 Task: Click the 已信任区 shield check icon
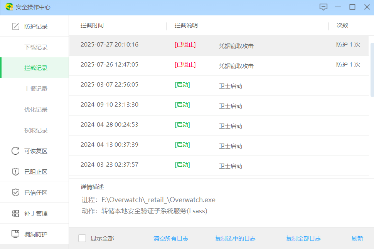(x=15, y=192)
